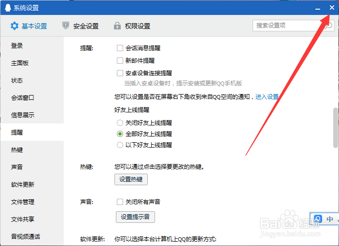Click the 声音: section label in content

tap(87, 202)
